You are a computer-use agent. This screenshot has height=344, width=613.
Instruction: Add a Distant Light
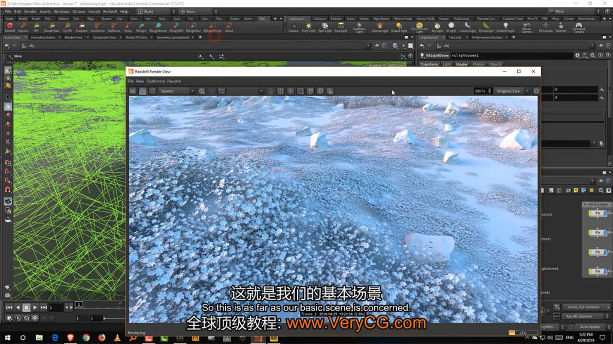click(399, 27)
